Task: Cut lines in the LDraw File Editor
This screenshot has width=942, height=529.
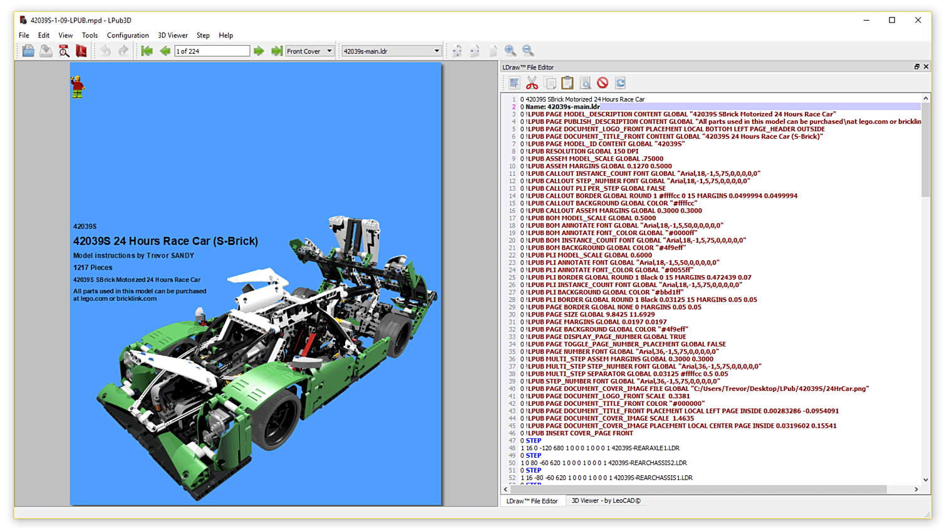Action: point(534,82)
